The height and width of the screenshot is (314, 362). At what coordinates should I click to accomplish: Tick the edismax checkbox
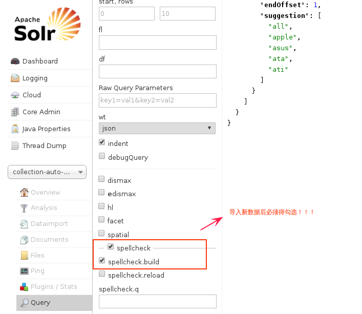point(101,192)
